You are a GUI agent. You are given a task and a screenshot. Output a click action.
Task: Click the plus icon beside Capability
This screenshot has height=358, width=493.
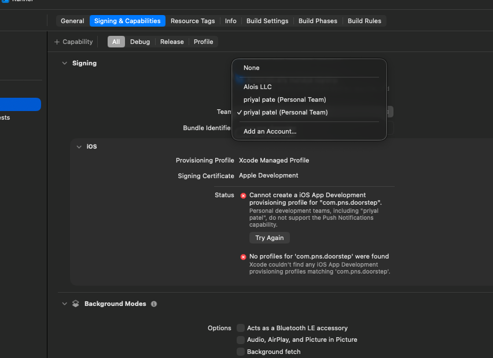57,42
